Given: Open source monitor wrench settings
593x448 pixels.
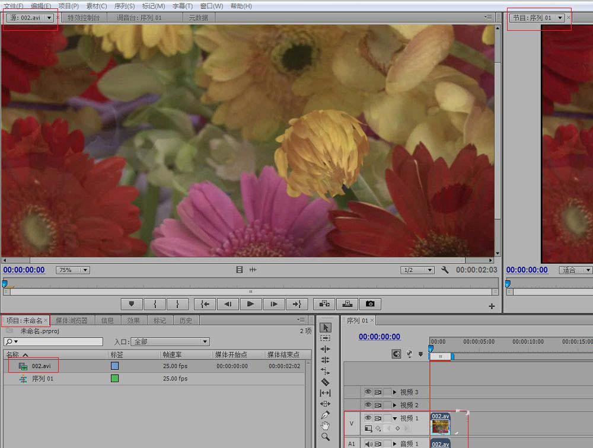Looking at the screenshot, I should 445,270.
